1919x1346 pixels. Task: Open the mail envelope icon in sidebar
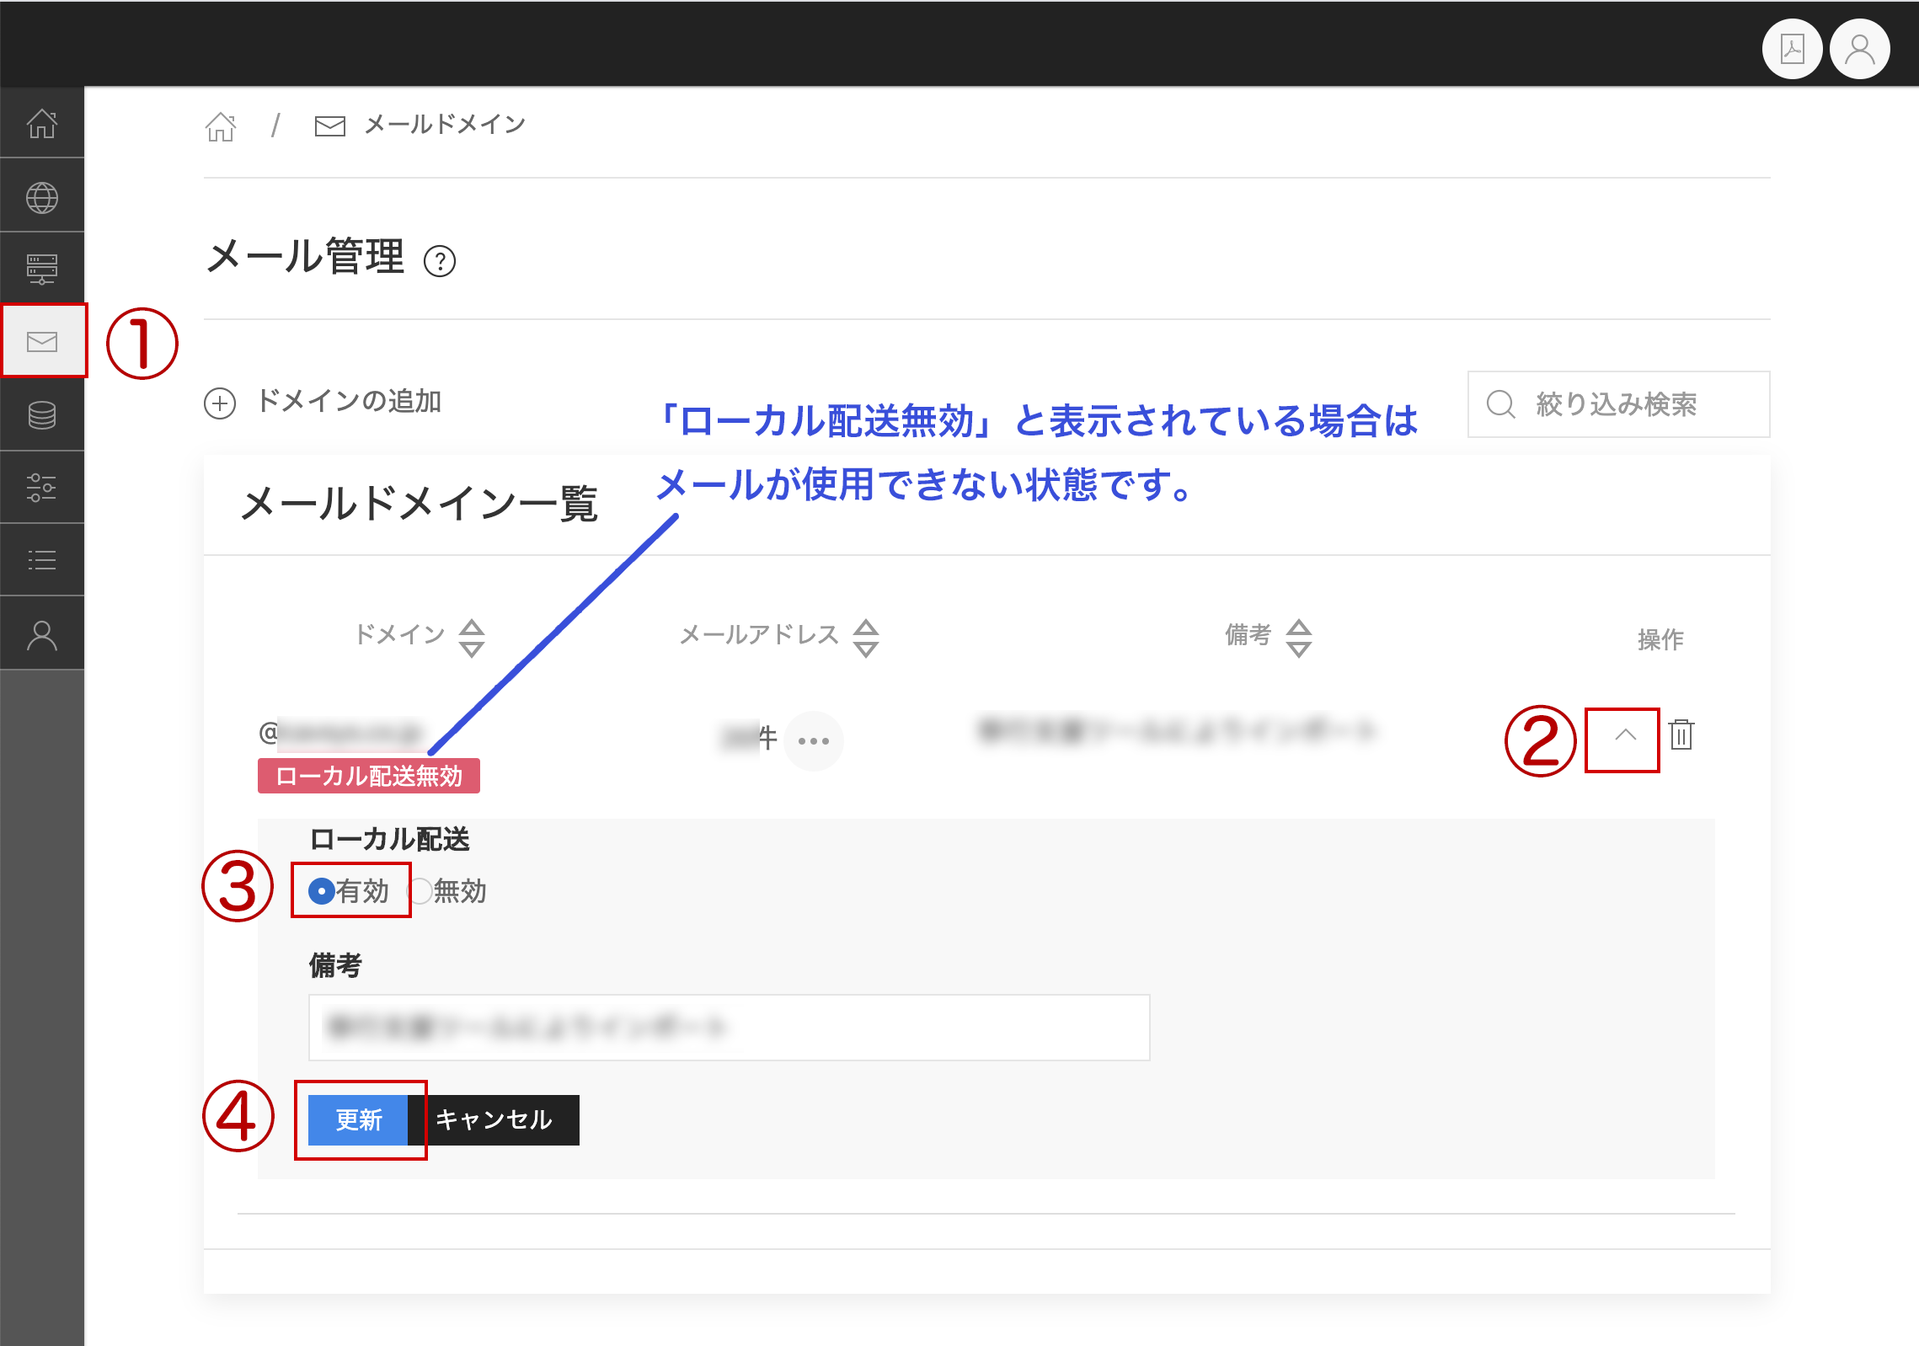point(42,341)
